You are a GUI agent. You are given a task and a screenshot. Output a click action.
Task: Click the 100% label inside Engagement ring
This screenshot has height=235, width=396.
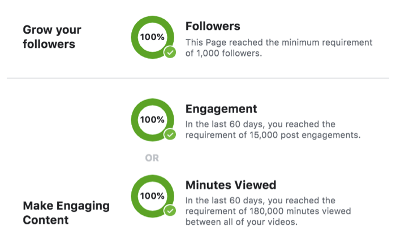coord(152,120)
